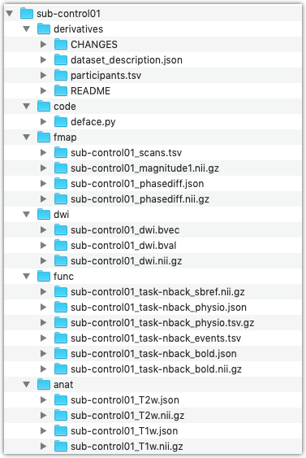This screenshot has width=306, height=458.
Task: Click the README folder icon
Action: [x=61, y=90]
